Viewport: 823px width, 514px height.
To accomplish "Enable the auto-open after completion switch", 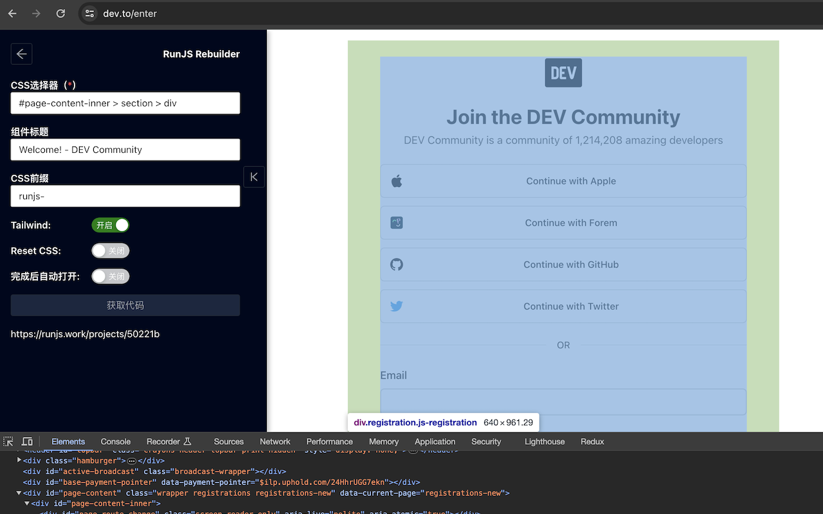I will [x=111, y=276].
